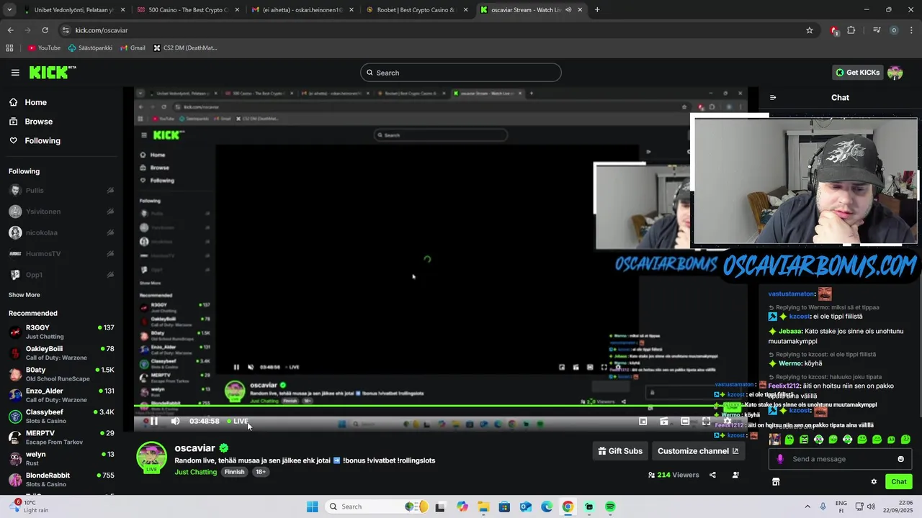The image size is (922, 518).
Task: Bookmark this page with star icon
Action: (x=810, y=30)
